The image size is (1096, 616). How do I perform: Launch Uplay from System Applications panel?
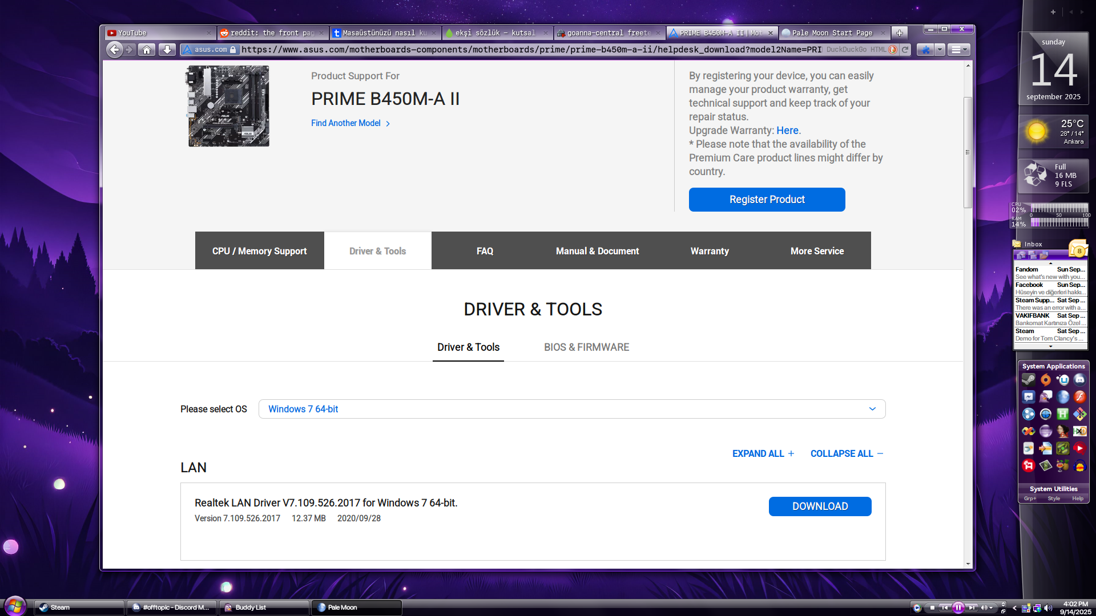(x=1063, y=380)
